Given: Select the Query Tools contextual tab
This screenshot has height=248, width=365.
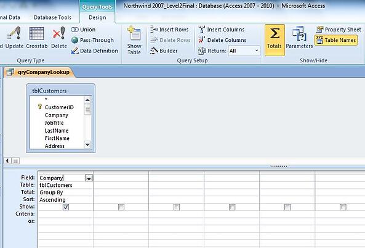Looking at the screenshot, I should pos(97,7).
